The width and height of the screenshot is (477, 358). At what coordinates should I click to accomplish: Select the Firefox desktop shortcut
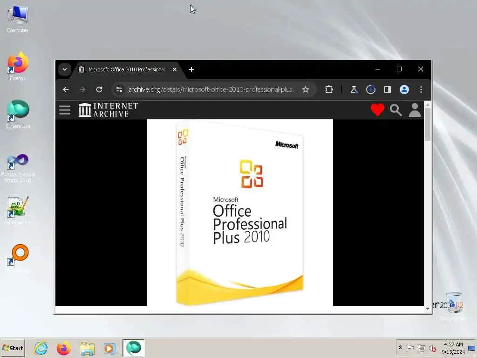(x=18, y=67)
